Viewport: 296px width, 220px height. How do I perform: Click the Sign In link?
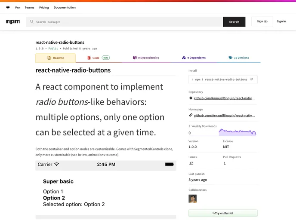click(x=281, y=21)
